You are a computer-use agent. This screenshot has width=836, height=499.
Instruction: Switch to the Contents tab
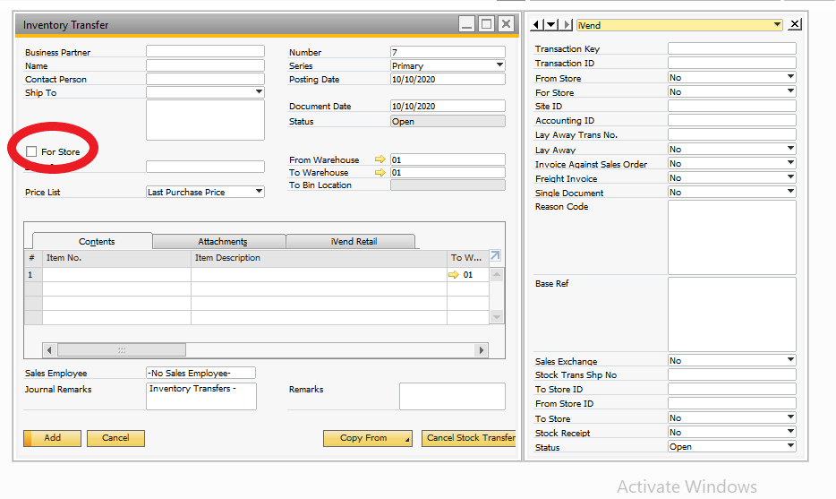pos(93,241)
